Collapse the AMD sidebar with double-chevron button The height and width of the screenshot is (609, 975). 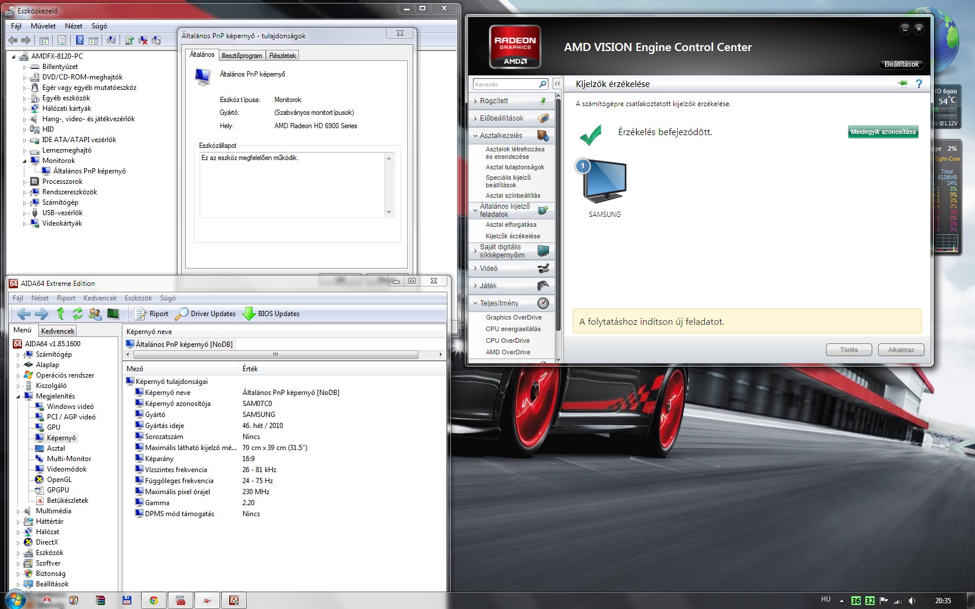557,84
